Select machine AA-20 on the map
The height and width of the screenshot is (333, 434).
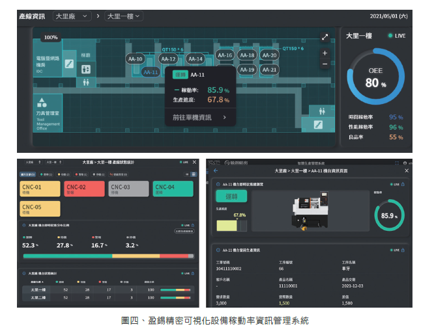[x=269, y=55]
